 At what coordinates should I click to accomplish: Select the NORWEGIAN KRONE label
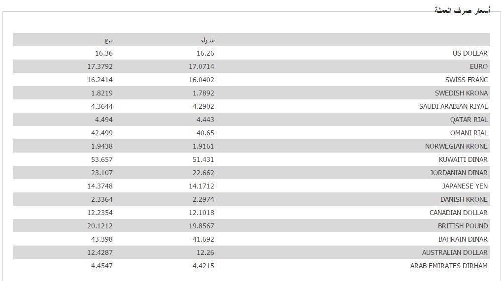456,146
